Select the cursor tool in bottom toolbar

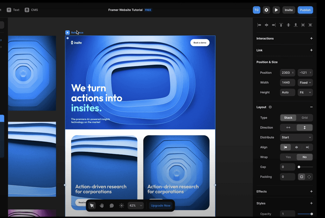point(92,205)
